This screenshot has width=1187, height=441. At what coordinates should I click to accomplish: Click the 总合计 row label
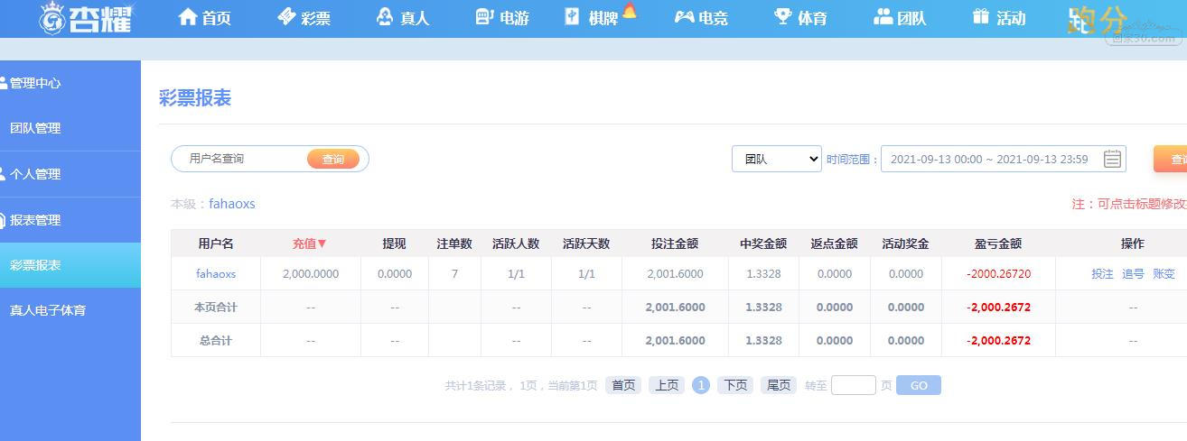[216, 340]
